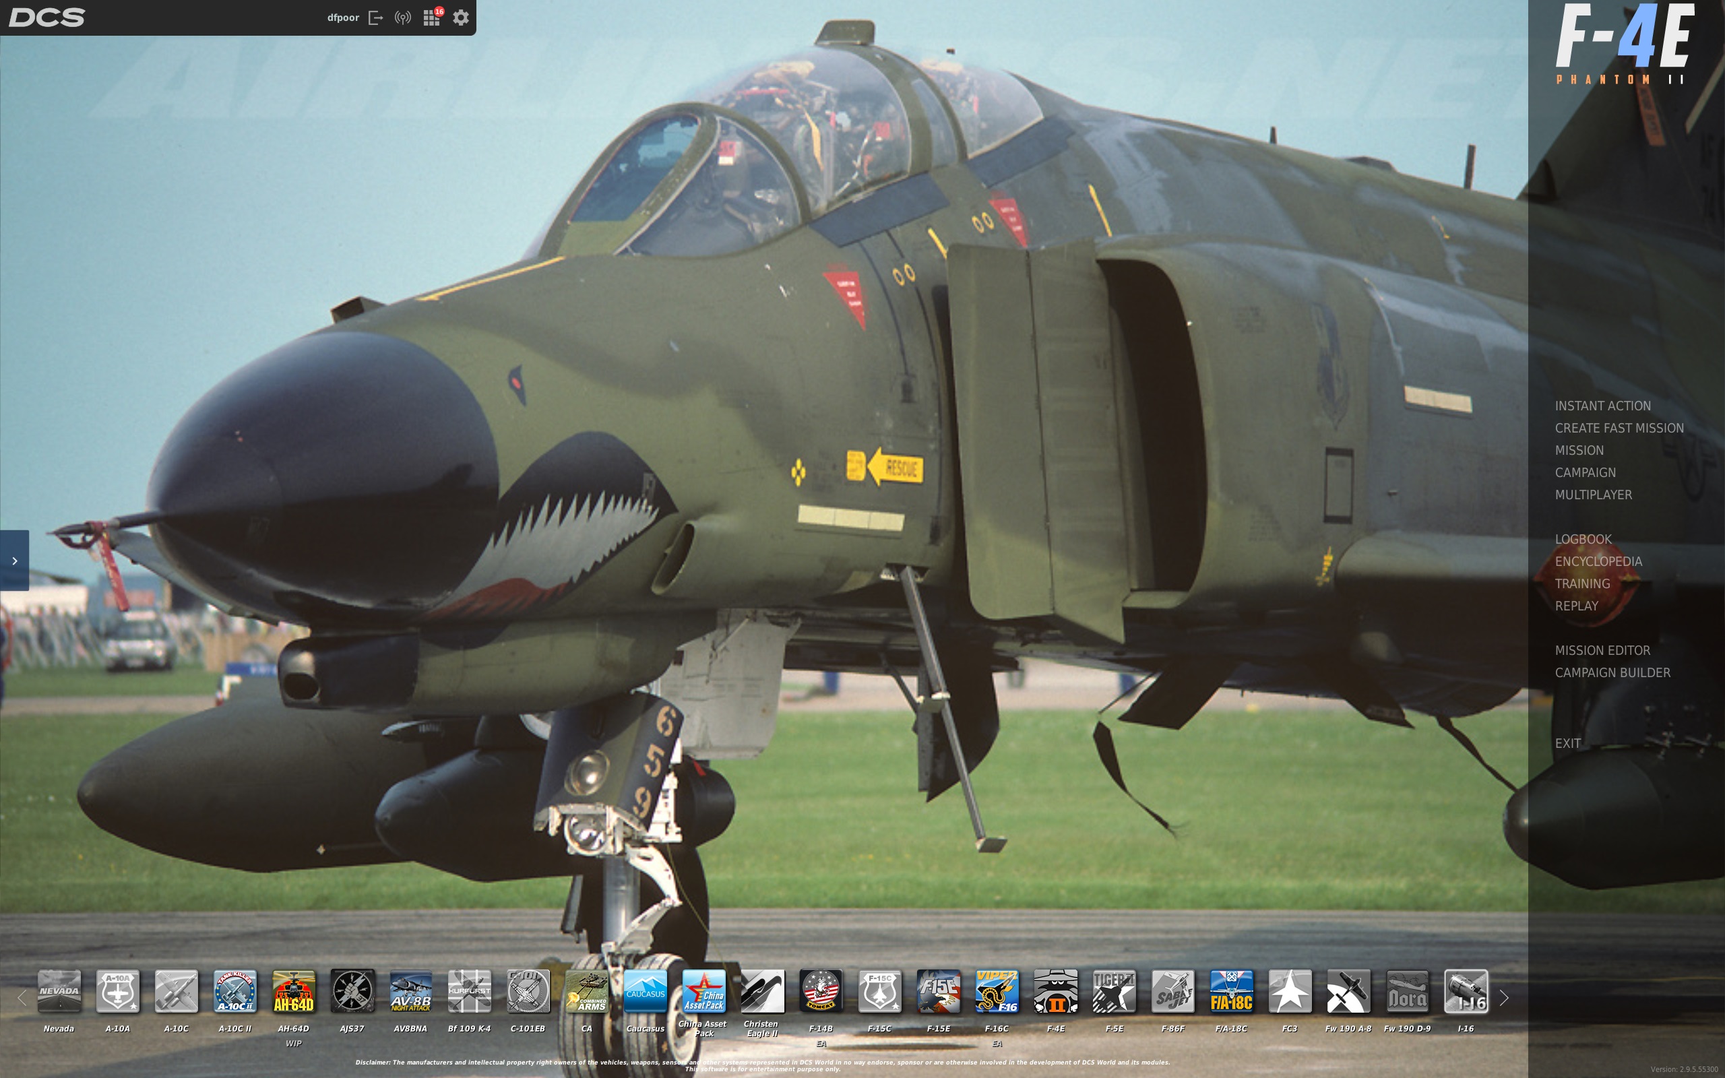Open the MULTIPLAYER menu item
Image resolution: width=1725 pixels, height=1078 pixels.
pyautogui.click(x=1593, y=495)
